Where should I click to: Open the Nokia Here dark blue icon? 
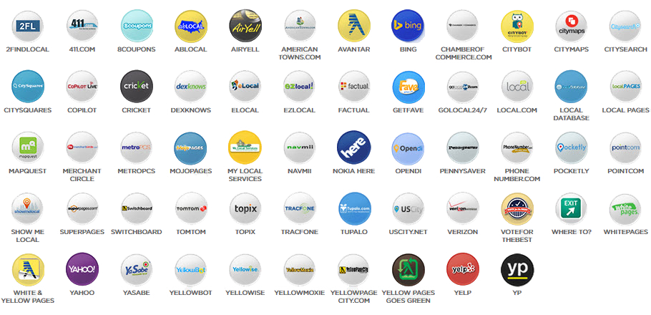[x=353, y=147]
